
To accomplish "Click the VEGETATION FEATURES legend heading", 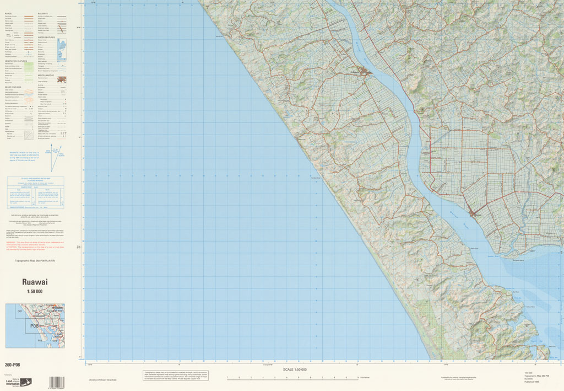I will point(15,61).
